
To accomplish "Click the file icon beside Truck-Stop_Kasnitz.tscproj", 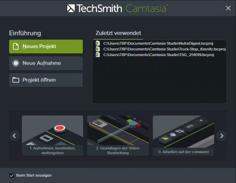I will (x=98, y=49).
